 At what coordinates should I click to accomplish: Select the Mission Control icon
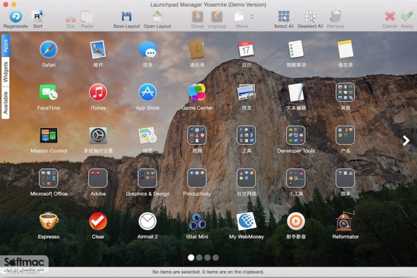(48, 135)
